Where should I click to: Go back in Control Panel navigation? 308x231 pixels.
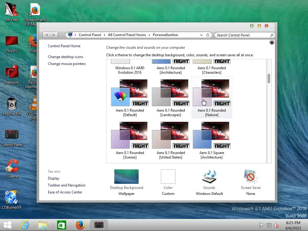47,35
